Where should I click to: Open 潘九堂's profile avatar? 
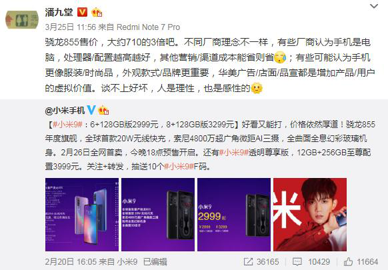point(22,20)
